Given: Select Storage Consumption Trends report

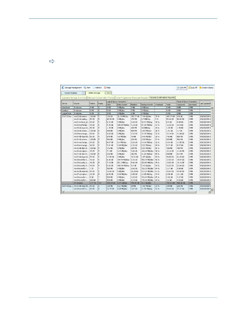Looking at the screenshot, I should tap(101, 98).
